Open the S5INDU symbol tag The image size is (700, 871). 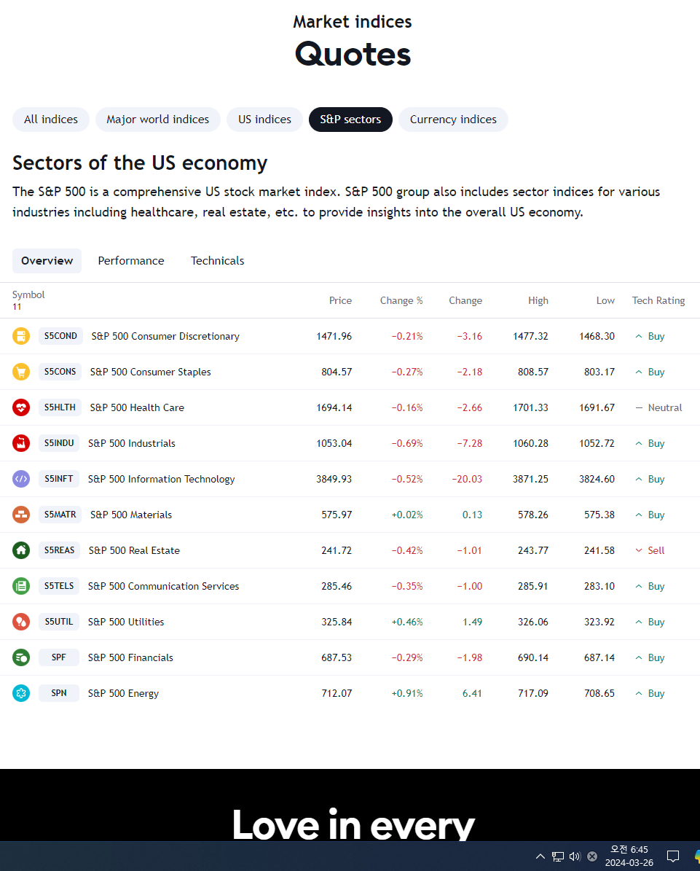59,443
